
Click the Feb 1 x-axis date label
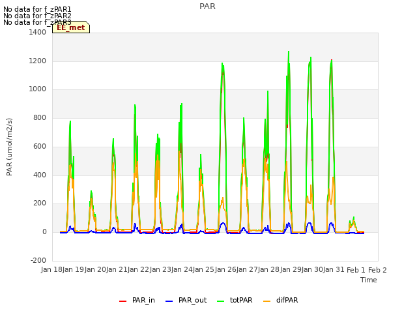[356, 270]
